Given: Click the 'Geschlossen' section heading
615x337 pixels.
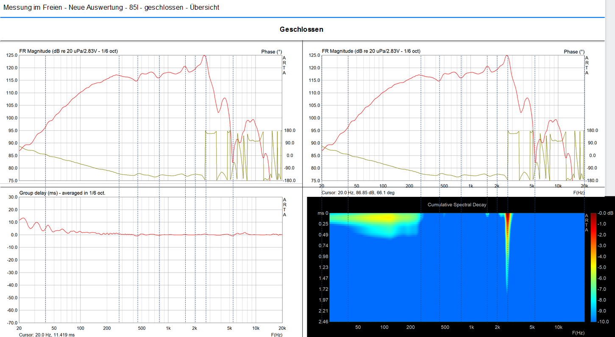Looking at the screenshot, I should tap(301, 30).
